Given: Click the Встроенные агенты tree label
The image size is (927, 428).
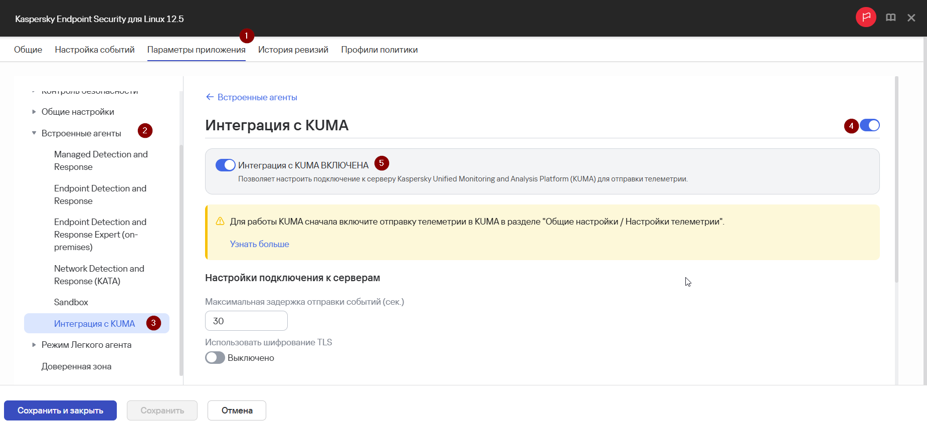Looking at the screenshot, I should [x=81, y=133].
